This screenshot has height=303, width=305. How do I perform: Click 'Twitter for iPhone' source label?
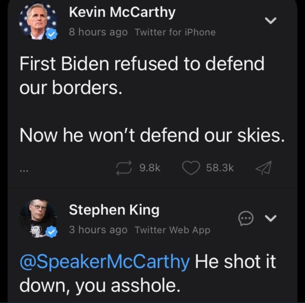[x=175, y=32]
